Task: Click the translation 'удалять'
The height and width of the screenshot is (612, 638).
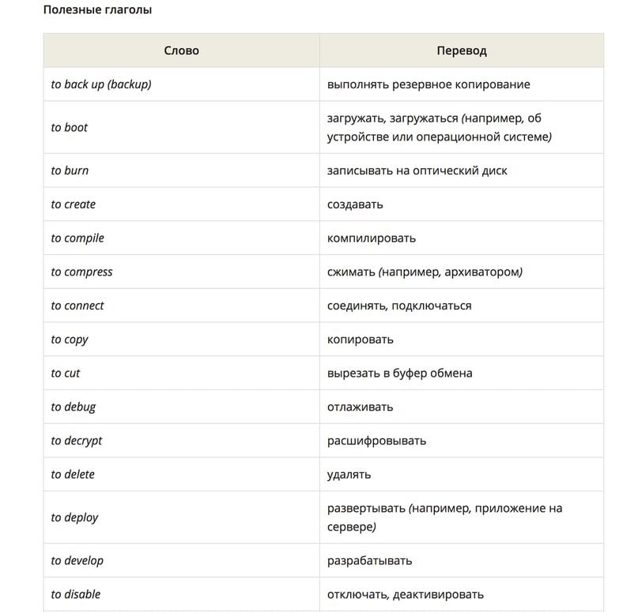Action: click(x=349, y=475)
